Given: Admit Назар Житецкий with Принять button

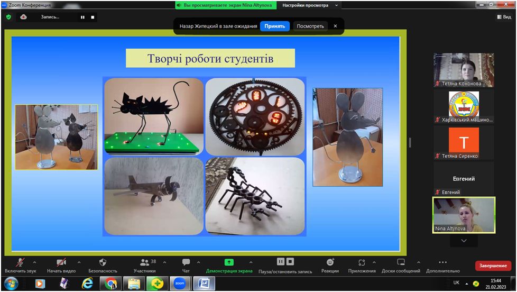Looking at the screenshot, I should 275,26.
